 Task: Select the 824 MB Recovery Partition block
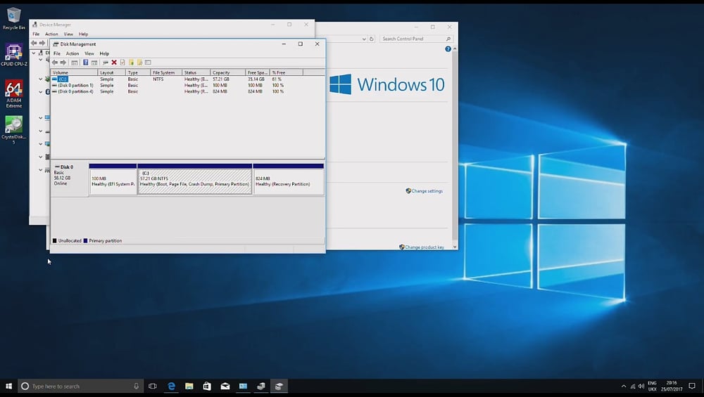[x=288, y=181]
